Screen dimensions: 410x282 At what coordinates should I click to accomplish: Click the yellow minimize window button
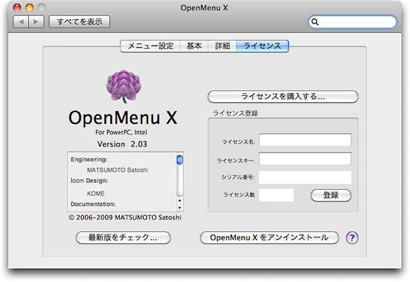click(x=29, y=8)
